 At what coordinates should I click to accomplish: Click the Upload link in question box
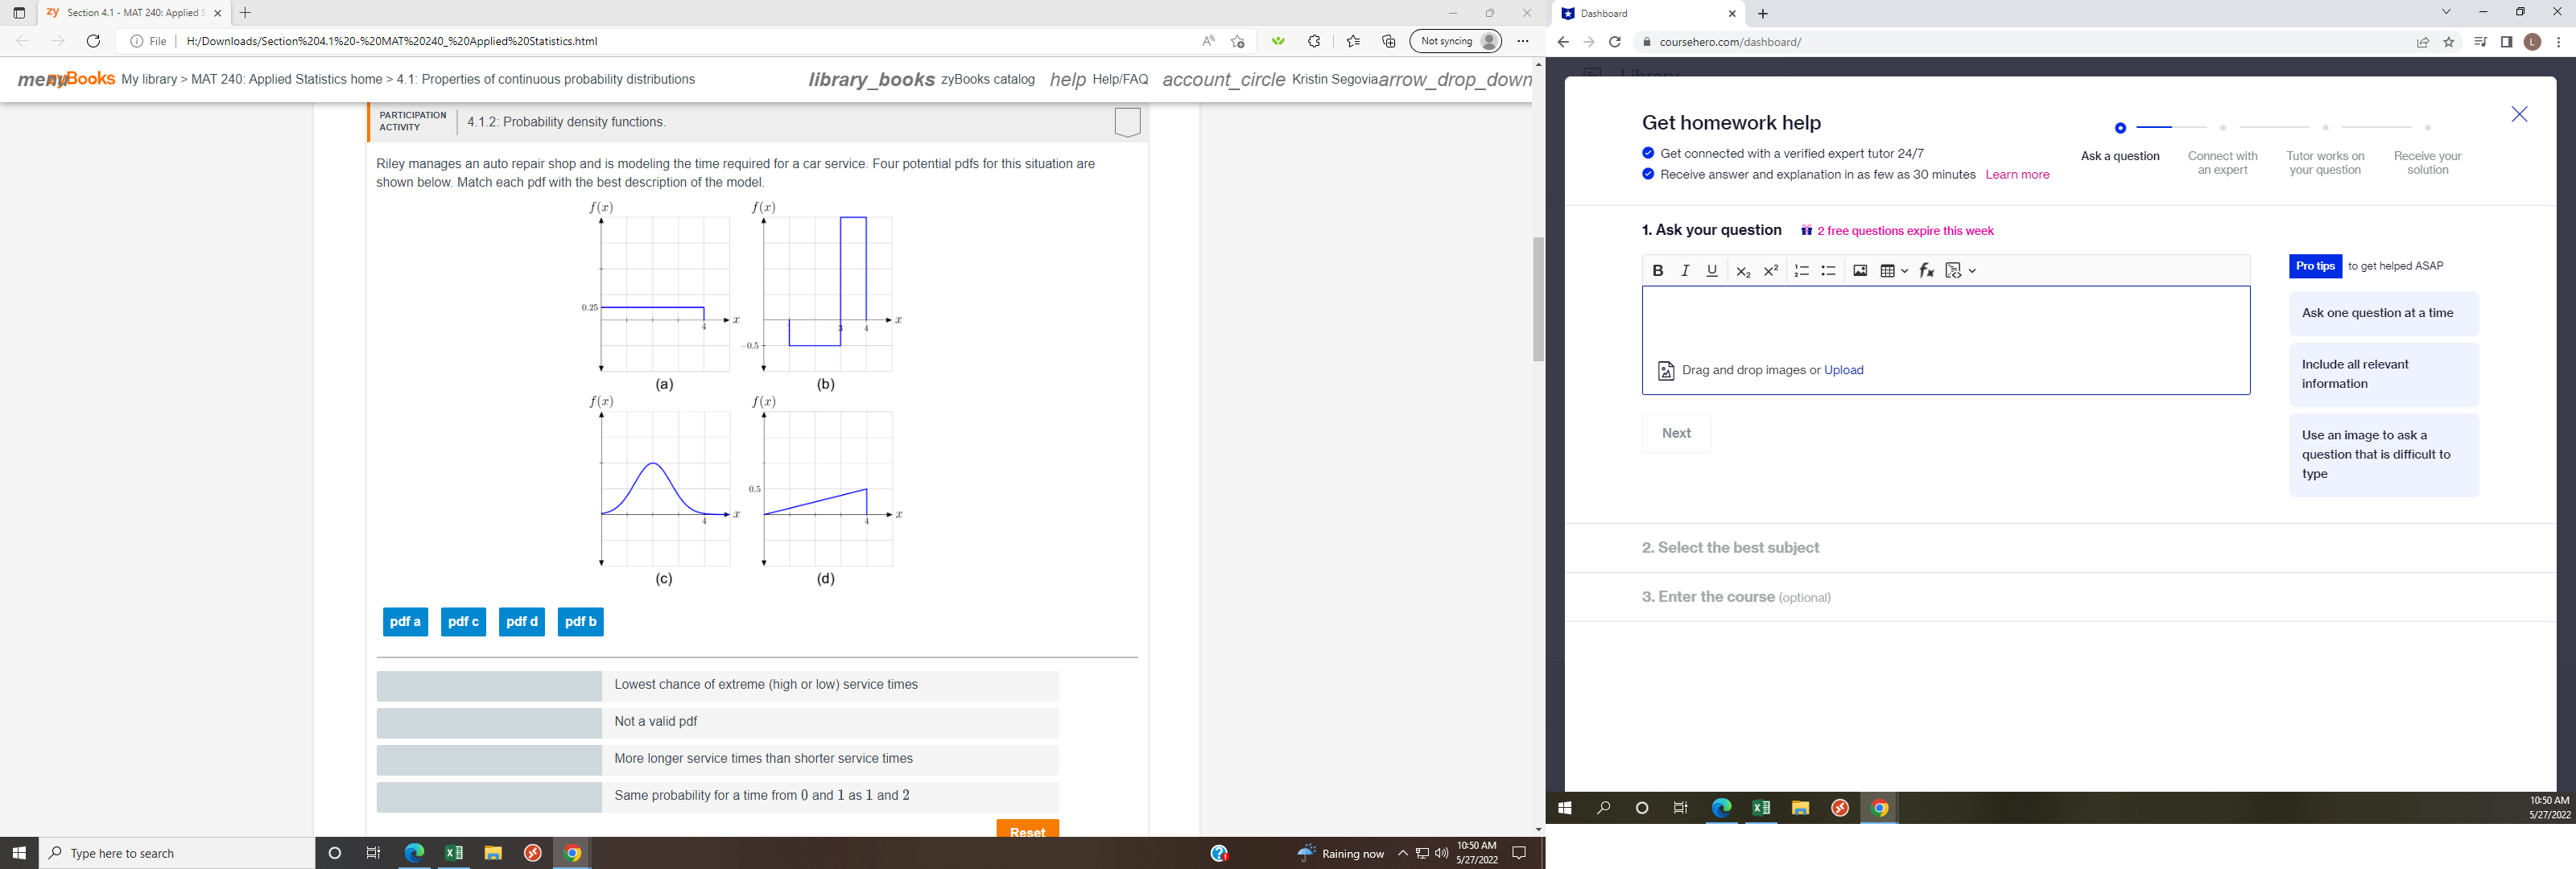tap(1843, 369)
